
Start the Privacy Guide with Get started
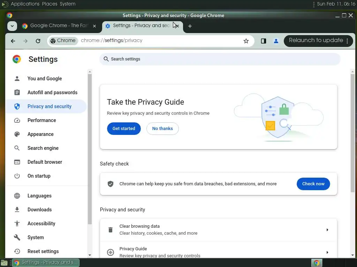[124, 129]
